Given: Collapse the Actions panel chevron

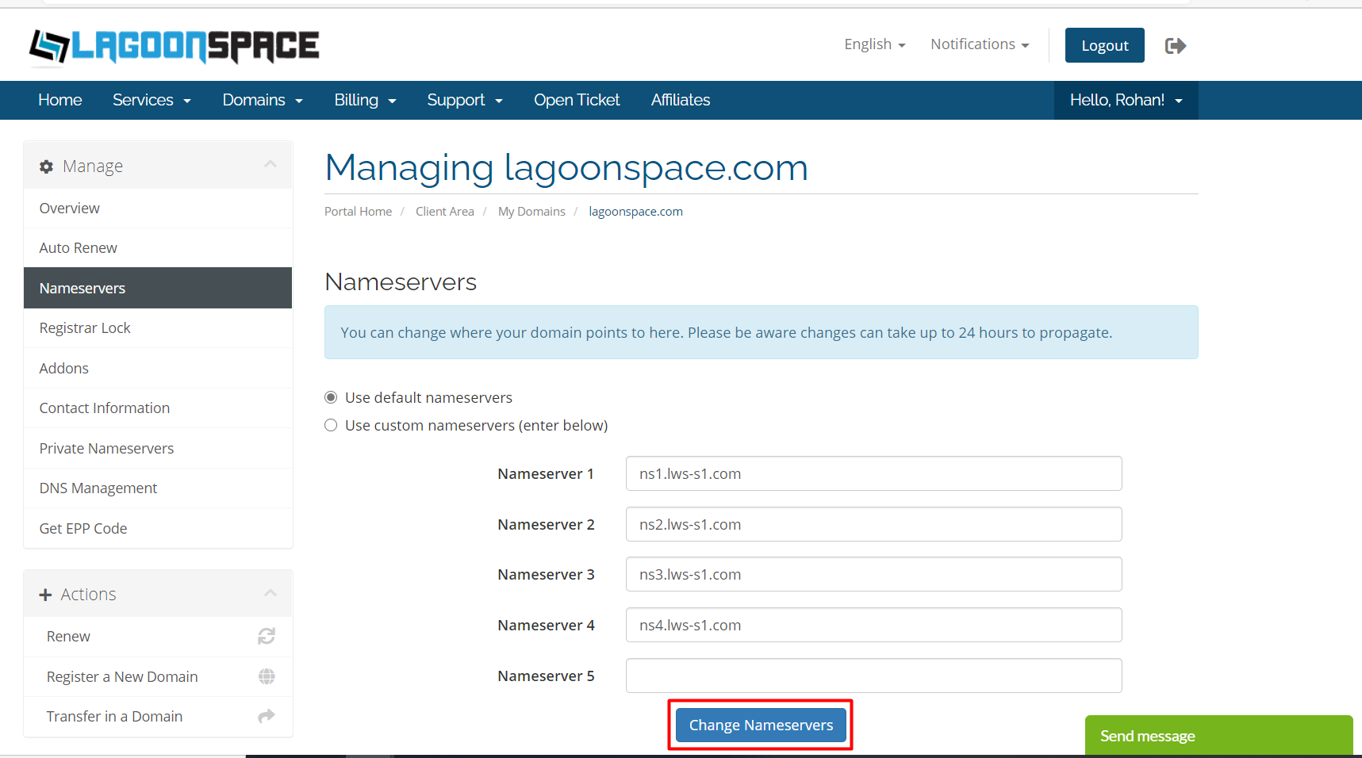Looking at the screenshot, I should pyautogui.click(x=270, y=593).
